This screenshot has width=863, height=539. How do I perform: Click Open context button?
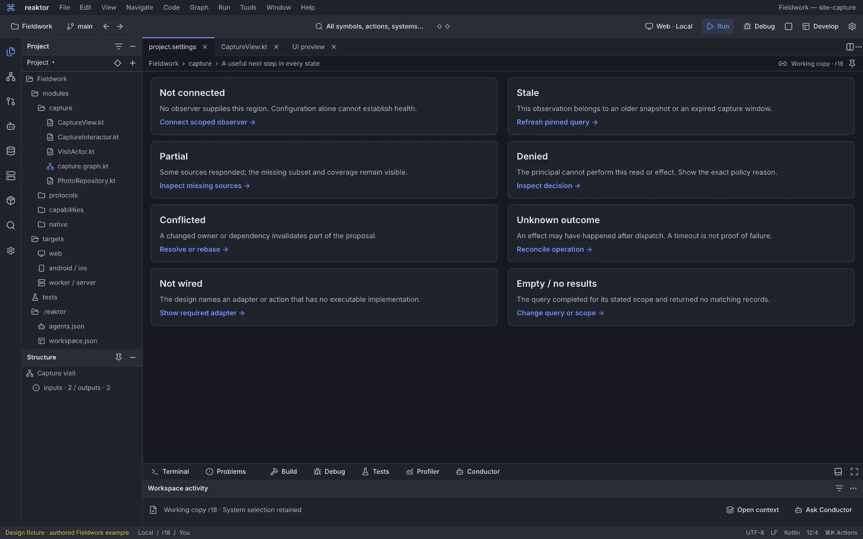click(x=752, y=510)
